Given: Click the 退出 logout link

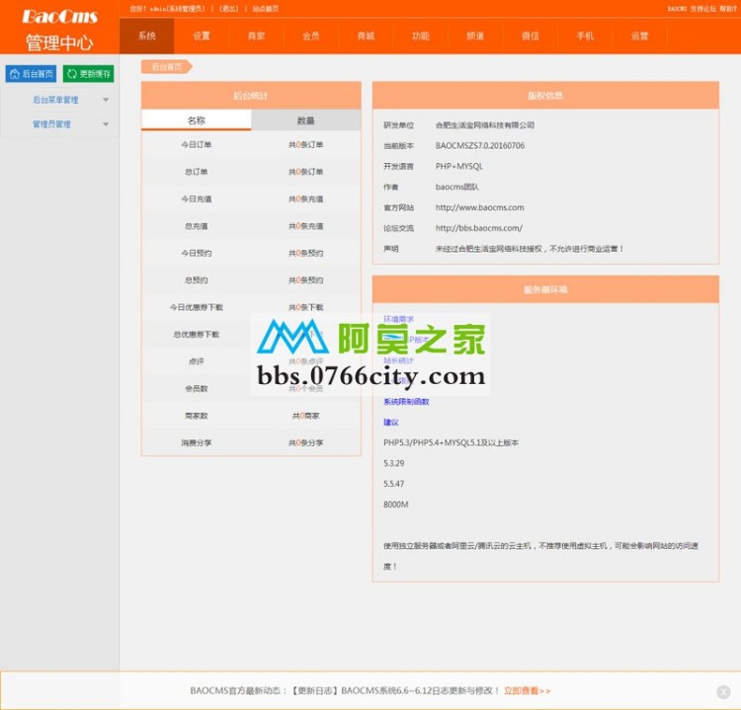Looking at the screenshot, I should click(229, 9).
